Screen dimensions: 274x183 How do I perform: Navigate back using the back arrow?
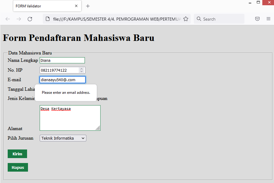[7, 19]
